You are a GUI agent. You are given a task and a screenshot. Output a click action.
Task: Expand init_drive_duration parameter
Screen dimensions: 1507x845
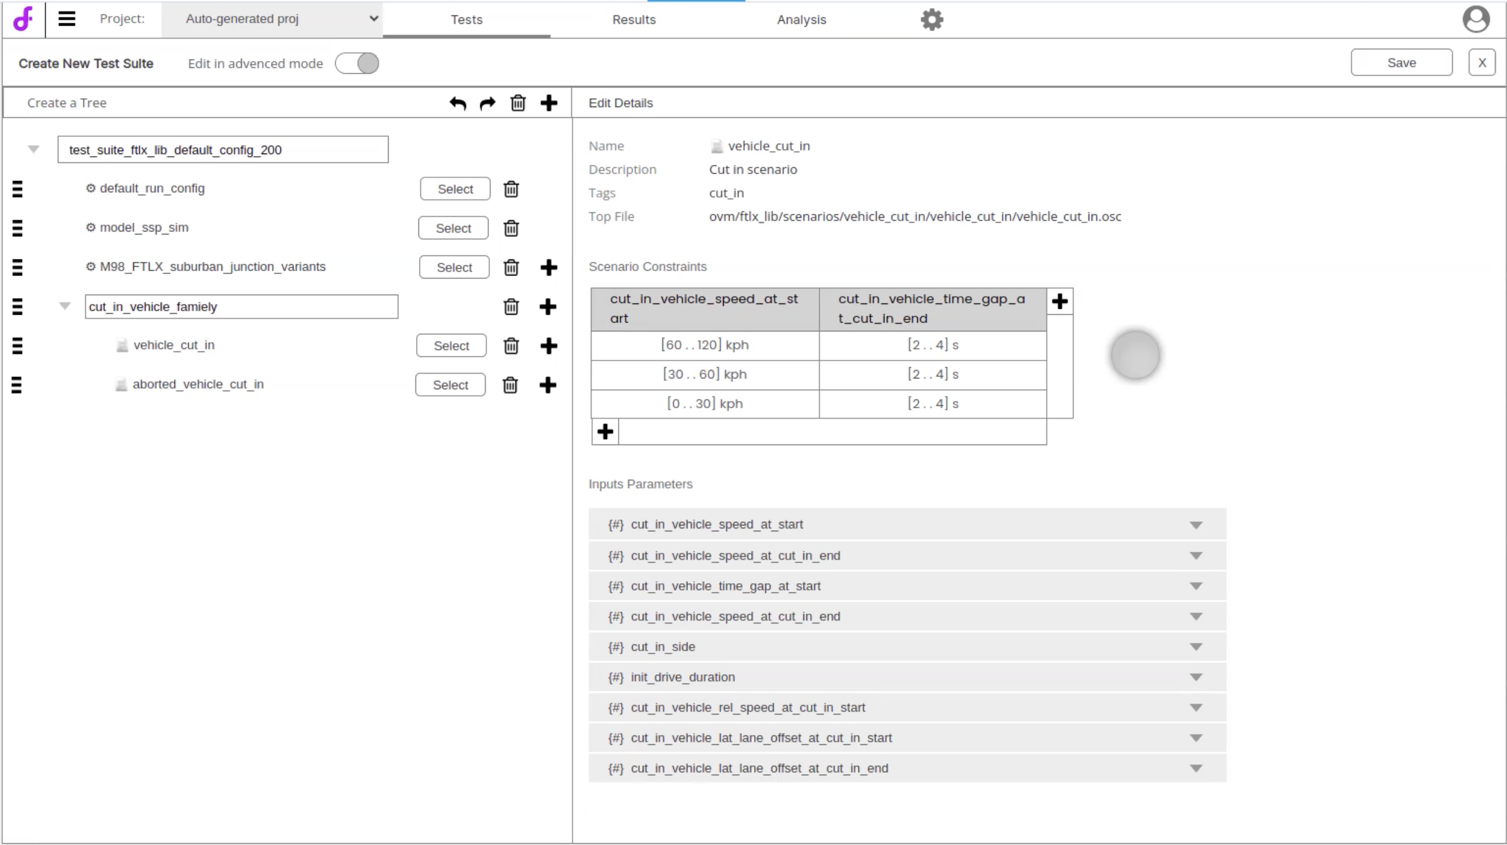tap(1196, 677)
